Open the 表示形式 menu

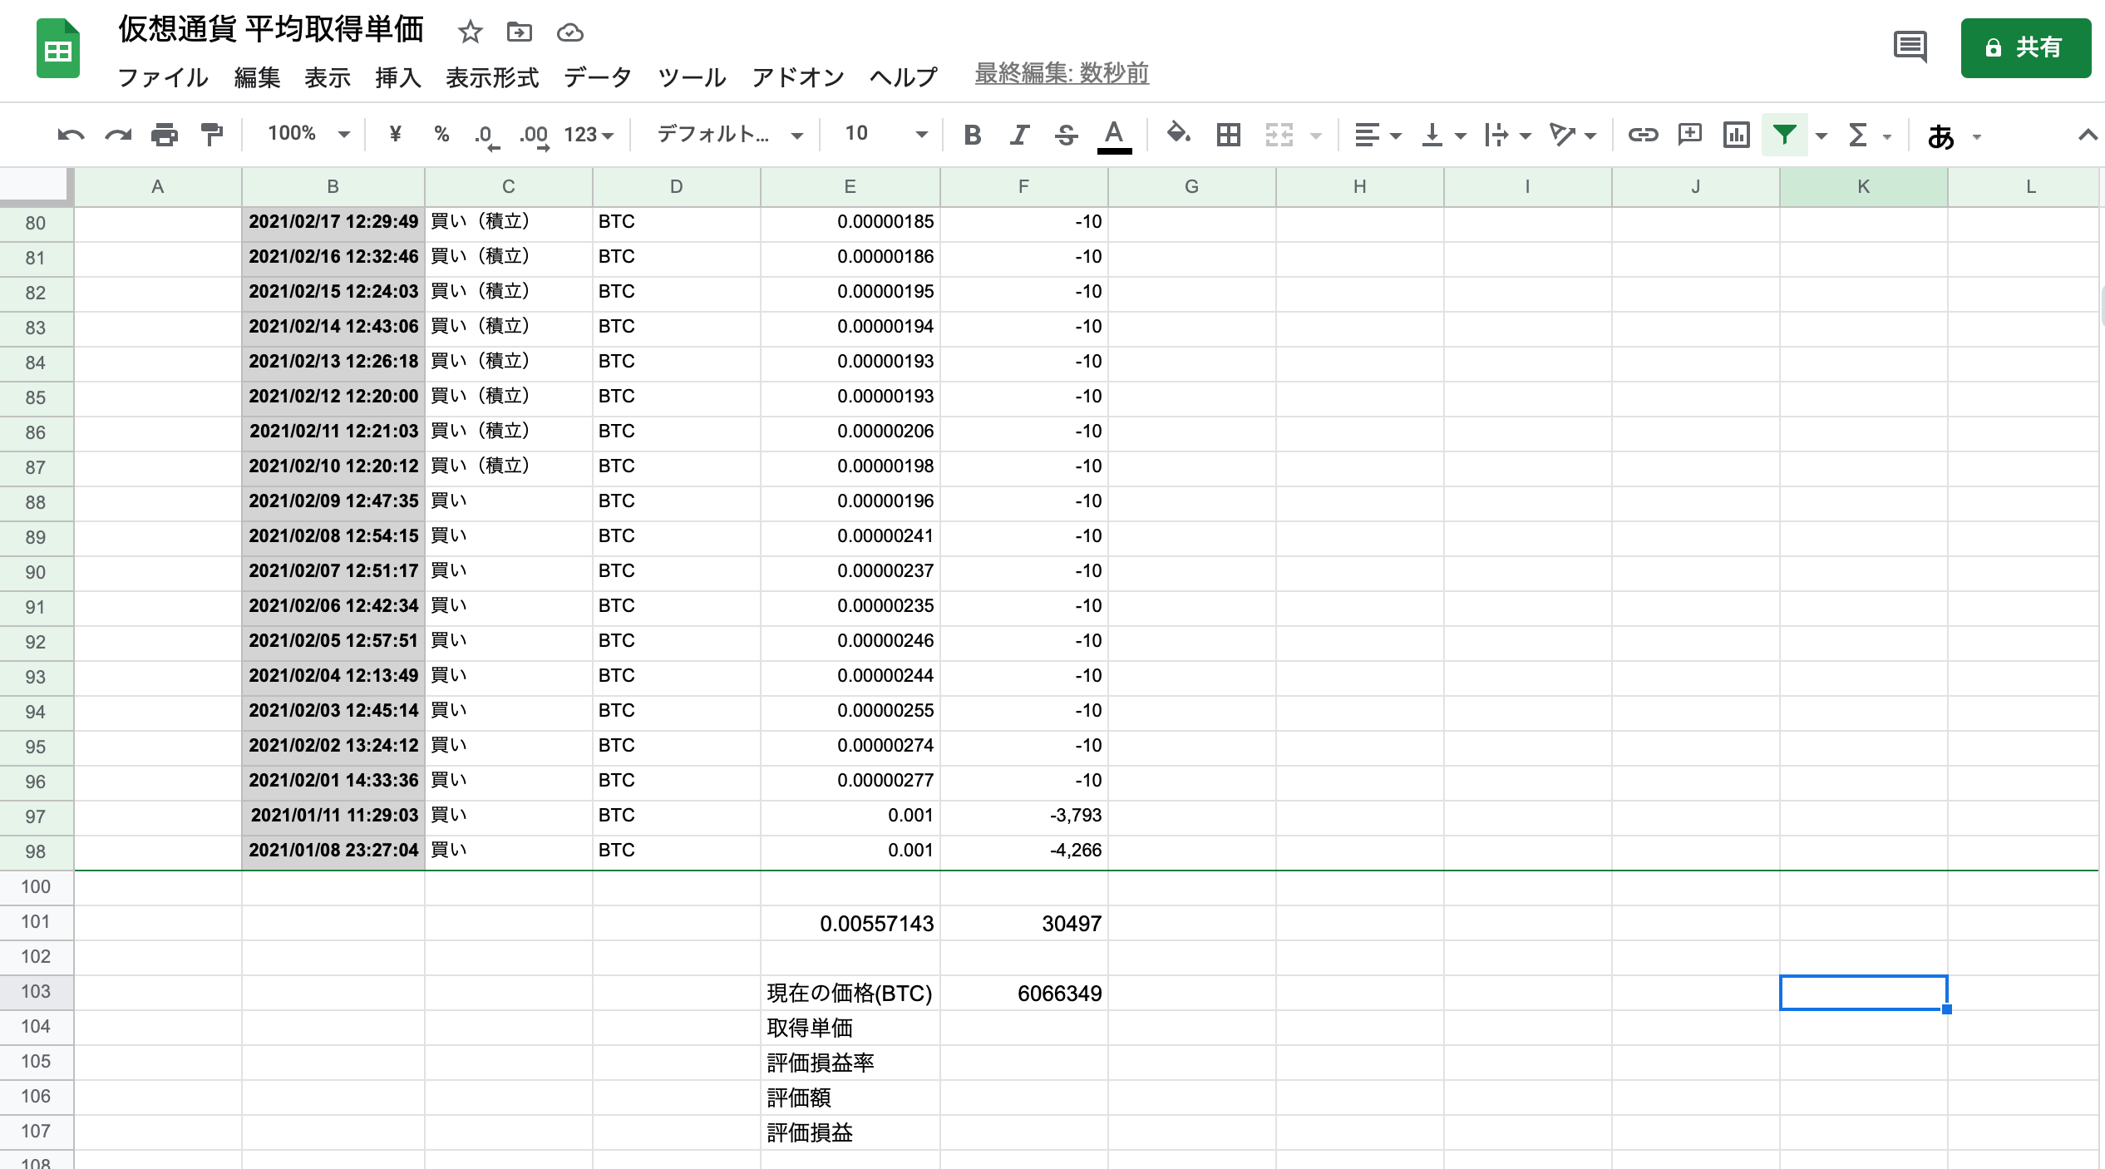(x=492, y=77)
